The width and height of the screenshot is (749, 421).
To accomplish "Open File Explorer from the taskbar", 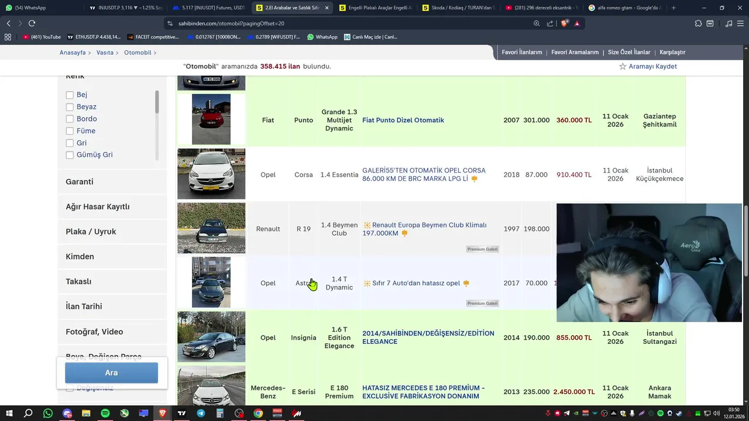I will [x=86, y=413].
